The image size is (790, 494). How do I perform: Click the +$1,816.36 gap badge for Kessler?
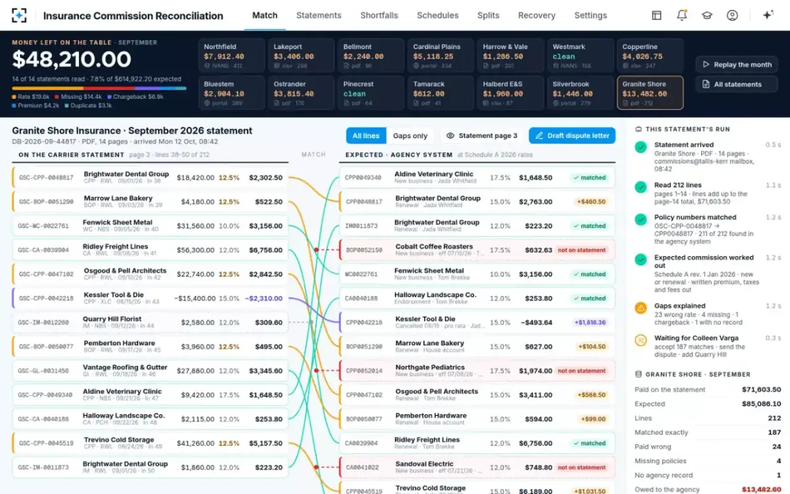[589, 323]
